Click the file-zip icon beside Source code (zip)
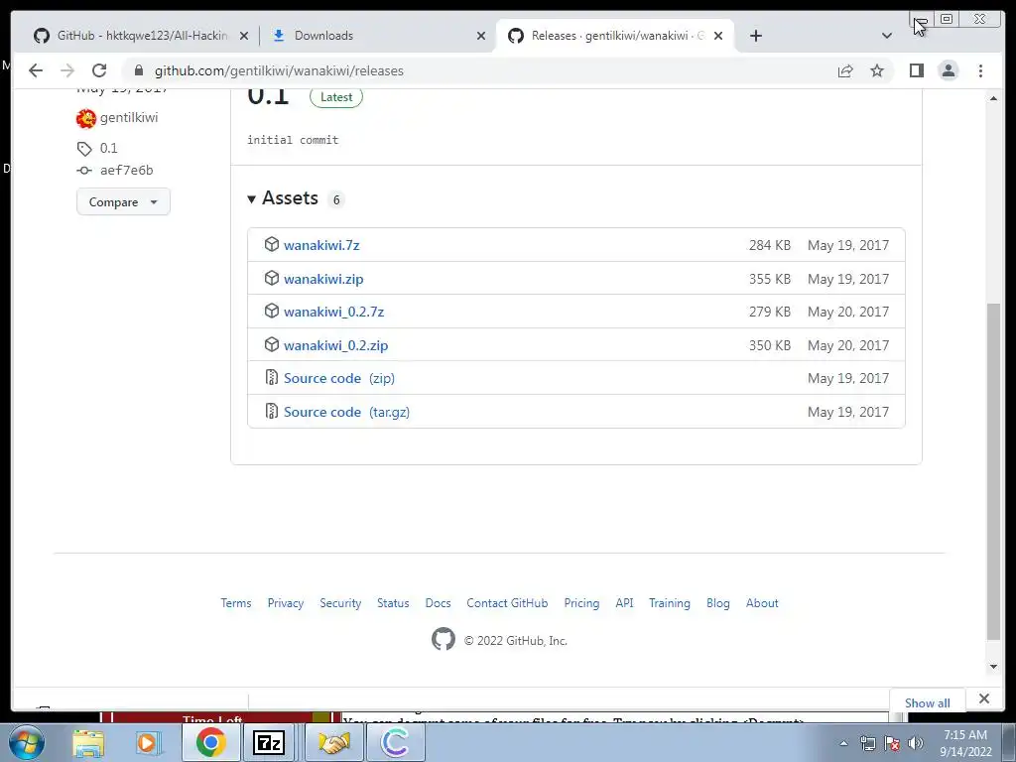 (x=272, y=377)
